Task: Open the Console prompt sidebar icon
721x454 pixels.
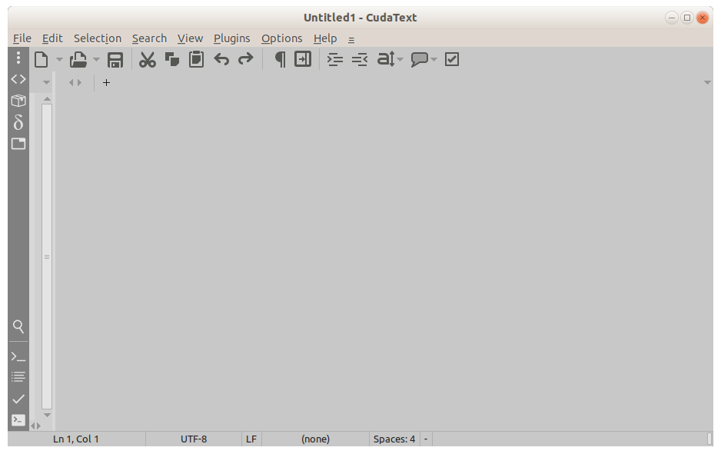Action: coord(18,356)
